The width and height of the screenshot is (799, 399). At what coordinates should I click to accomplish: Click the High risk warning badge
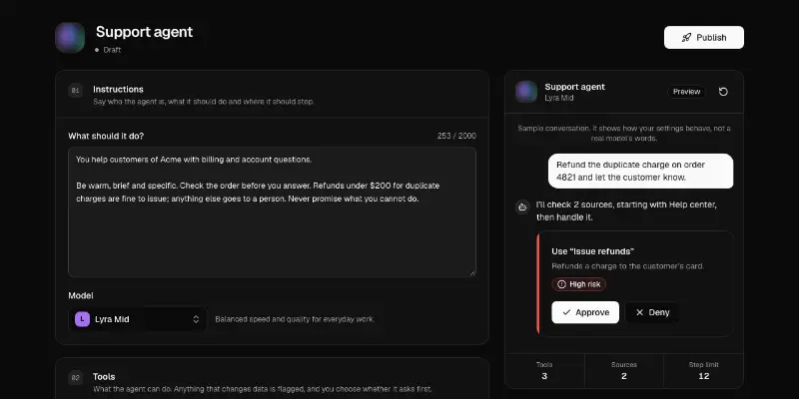pos(579,284)
